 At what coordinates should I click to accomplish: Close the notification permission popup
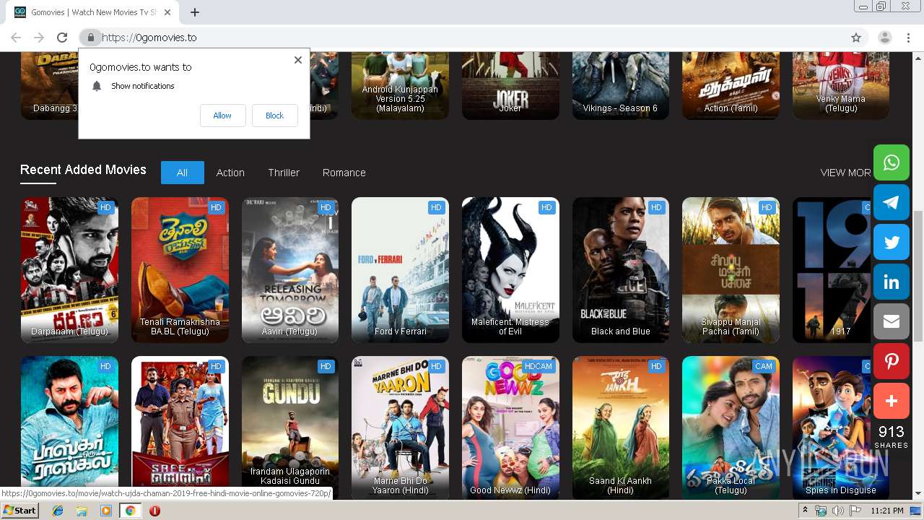pos(298,60)
